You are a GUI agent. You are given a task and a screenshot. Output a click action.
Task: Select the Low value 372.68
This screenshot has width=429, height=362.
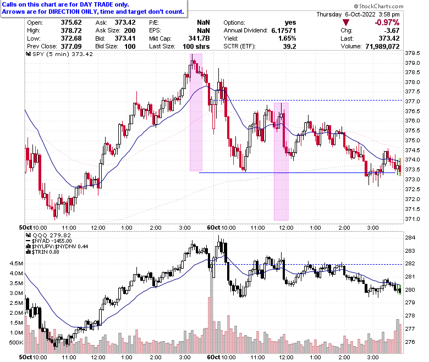point(71,38)
